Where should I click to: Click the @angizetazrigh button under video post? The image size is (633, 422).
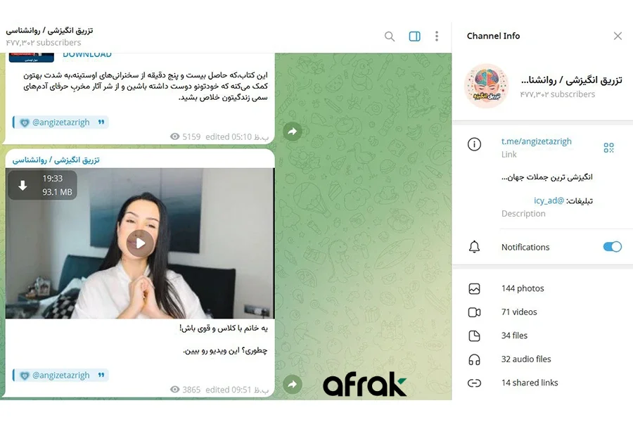click(x=60, y=375)
